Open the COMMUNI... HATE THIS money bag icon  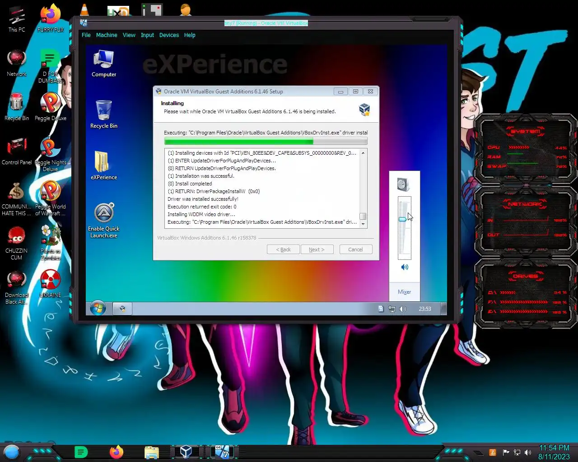(x=17, y=199)
